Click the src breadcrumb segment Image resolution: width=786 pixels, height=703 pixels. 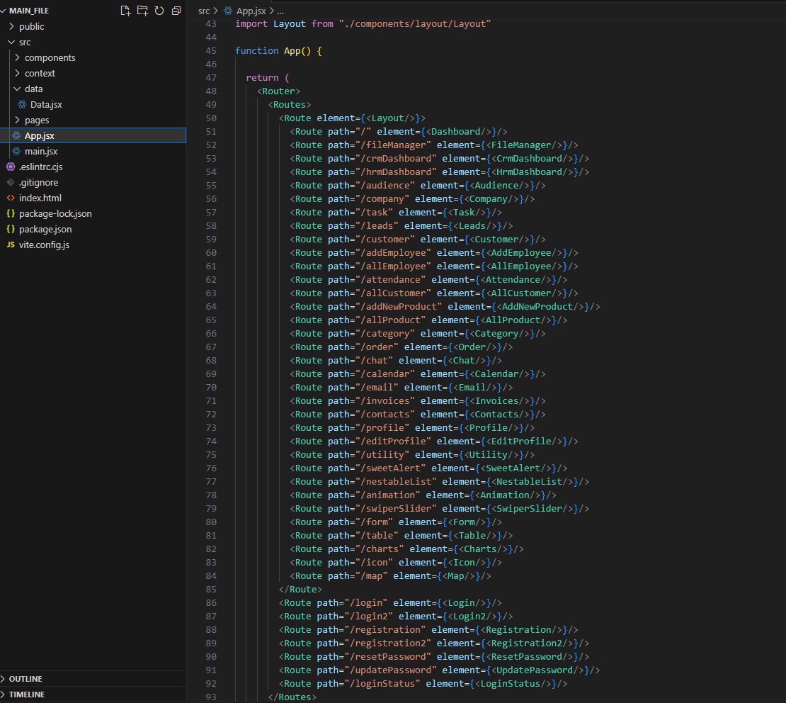[x=204, y=11]
